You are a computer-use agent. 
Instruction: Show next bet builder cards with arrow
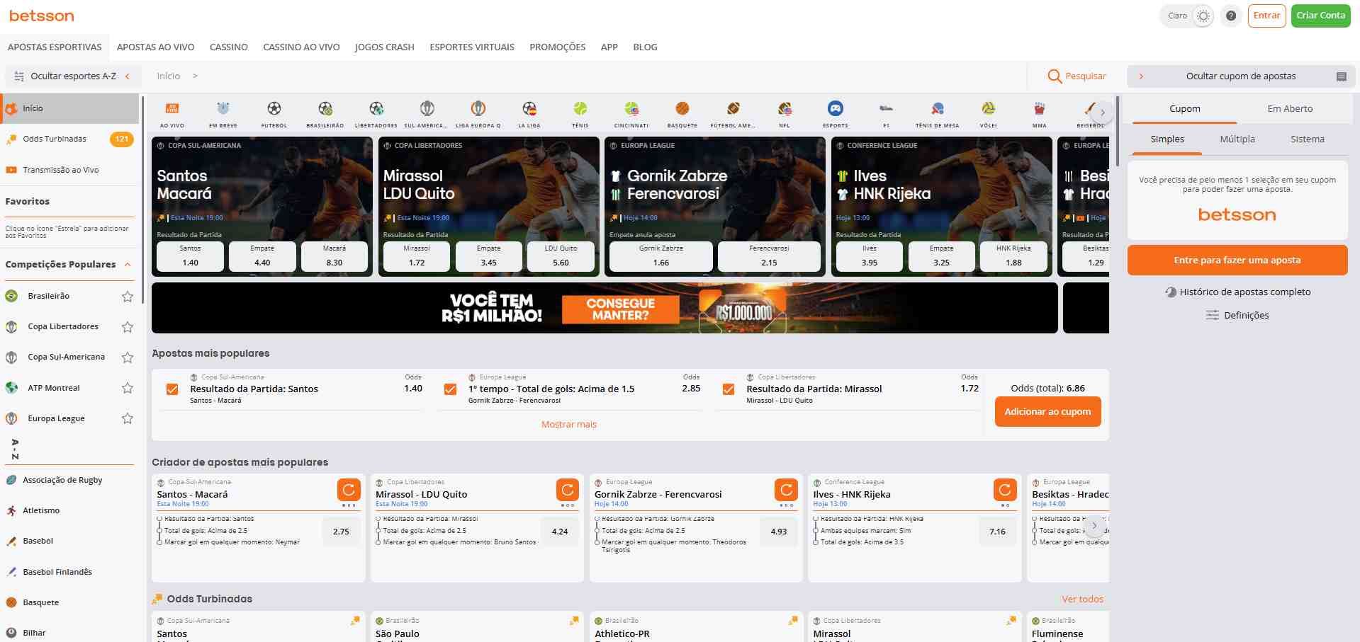pyautogui.click(x=1094, y=525)
